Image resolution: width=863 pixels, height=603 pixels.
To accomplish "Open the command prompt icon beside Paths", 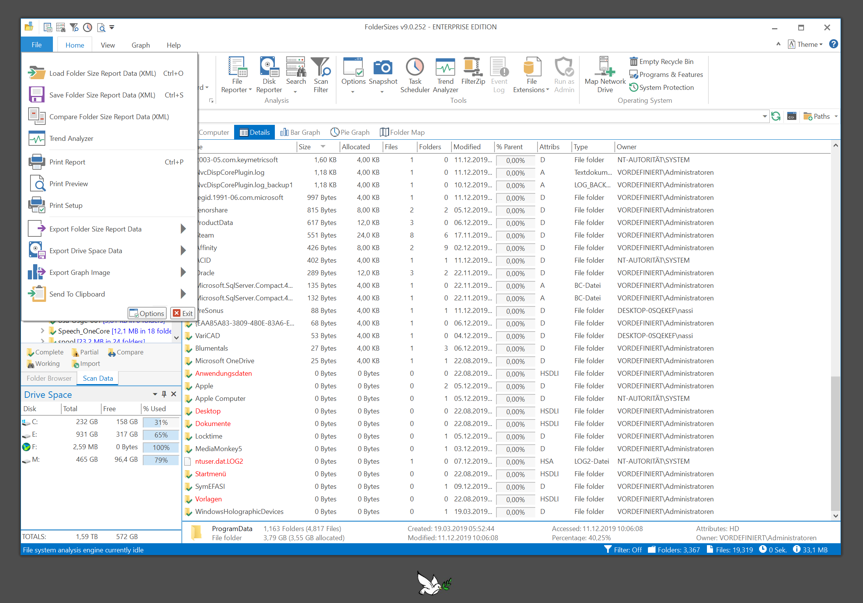I will (792, 116).
